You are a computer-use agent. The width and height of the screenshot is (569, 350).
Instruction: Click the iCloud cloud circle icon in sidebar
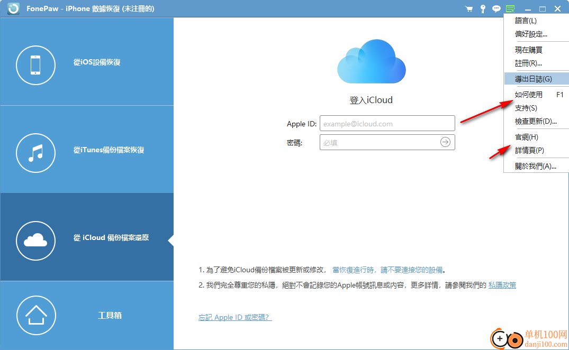pos(35,241)
